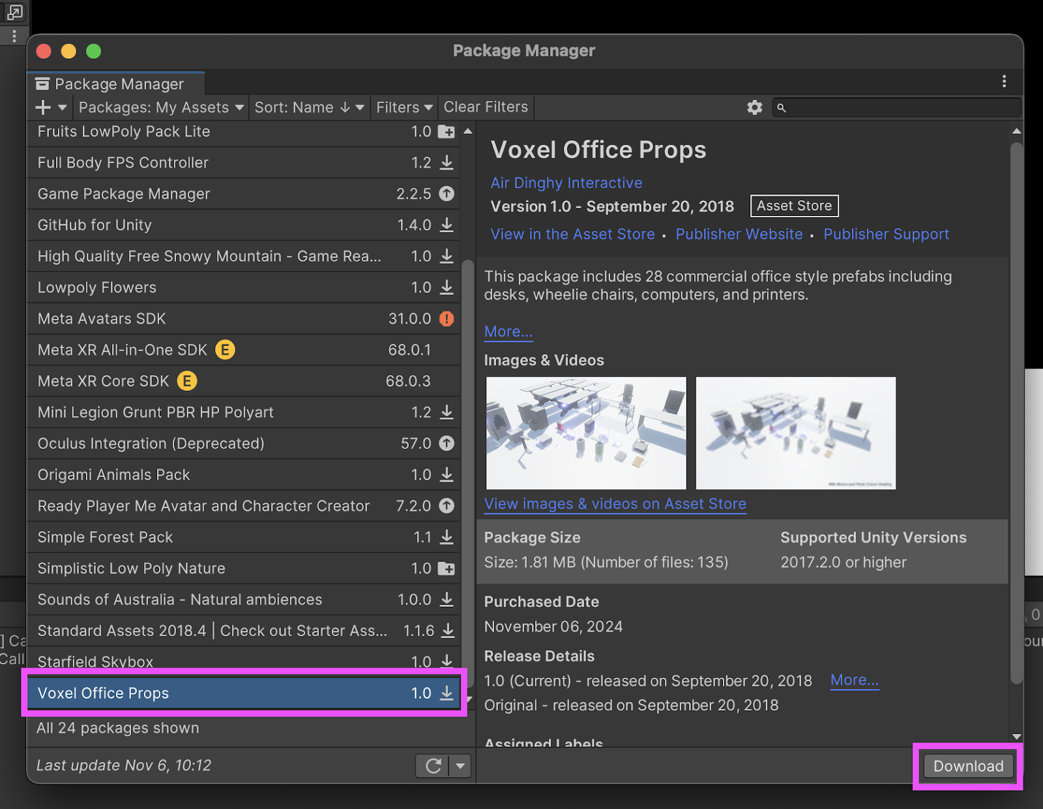Open Package Manager settings gear
Screen dimensions: 1043x809
[x=755, y=108]
